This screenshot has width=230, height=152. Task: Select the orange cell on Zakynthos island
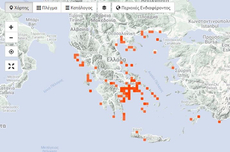click(91, 91)
